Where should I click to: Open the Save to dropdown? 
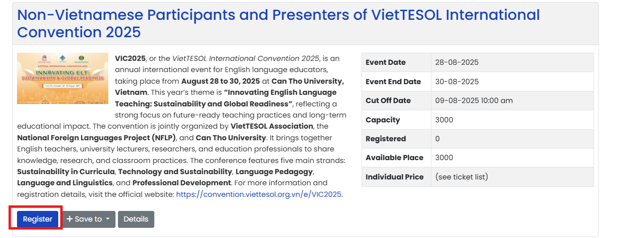coord(88,219)
